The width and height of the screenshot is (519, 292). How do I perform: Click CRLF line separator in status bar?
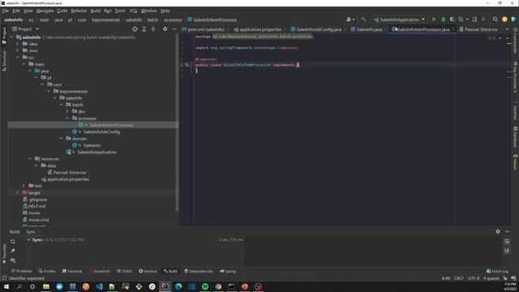(458, 278)
